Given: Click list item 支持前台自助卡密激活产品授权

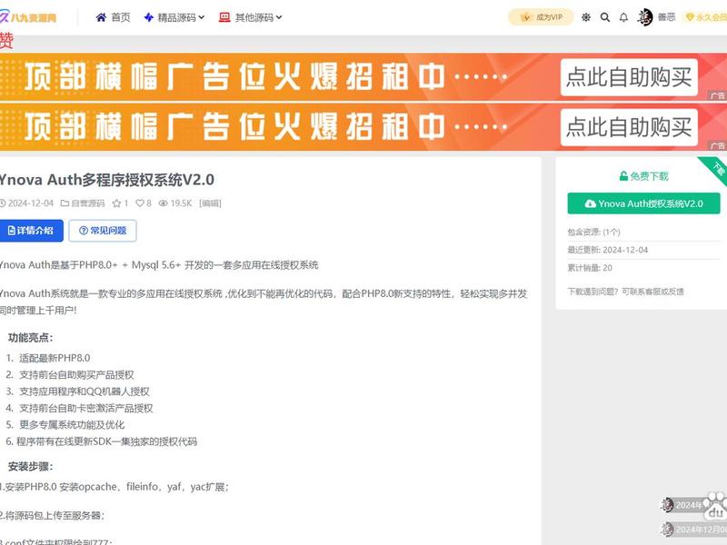Looking at the screenshot, I should click(x=85, y=408).
